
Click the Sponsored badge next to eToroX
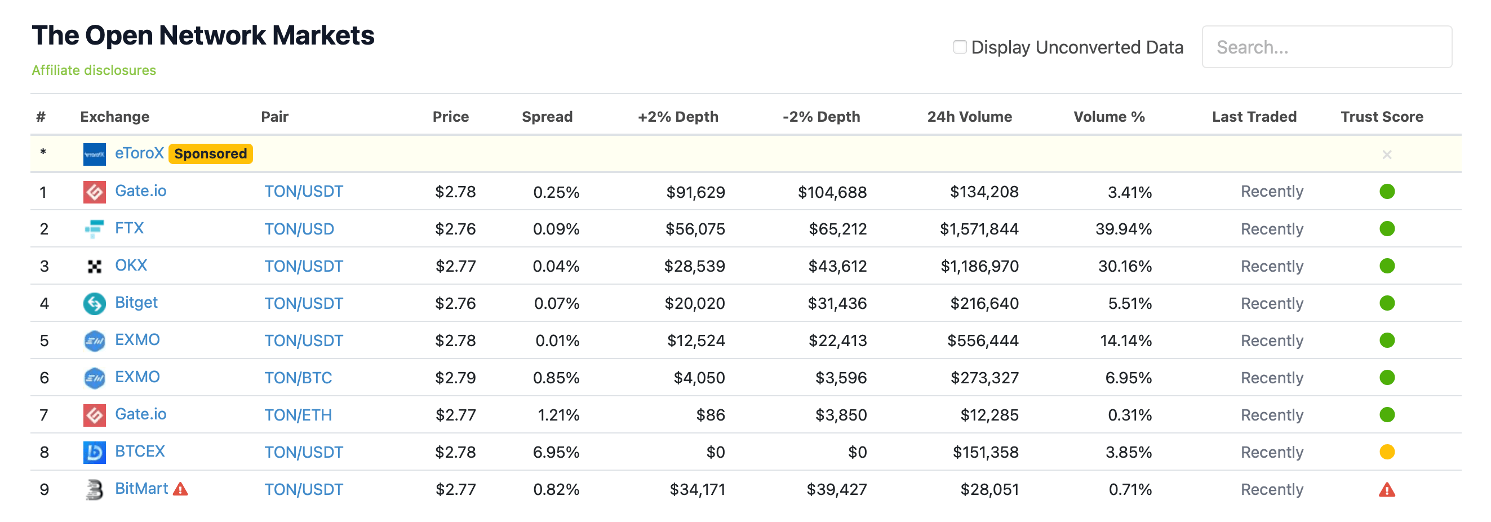click(x=210, y=154)
